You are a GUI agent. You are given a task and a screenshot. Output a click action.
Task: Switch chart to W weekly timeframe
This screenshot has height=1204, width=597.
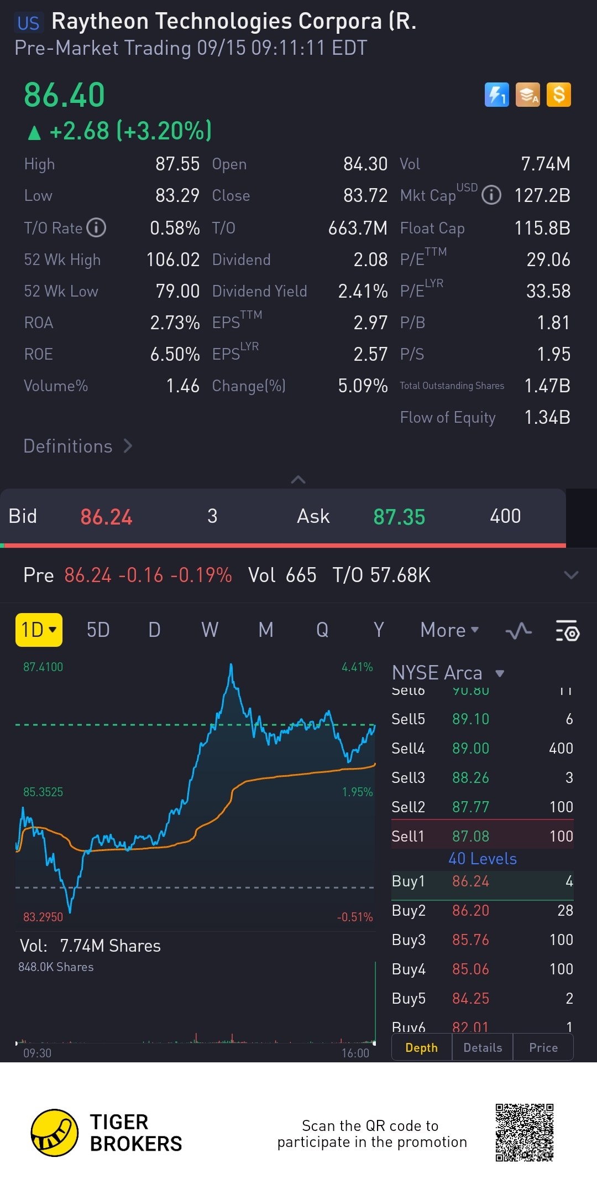pyautogui.click(x=210, y=630)
